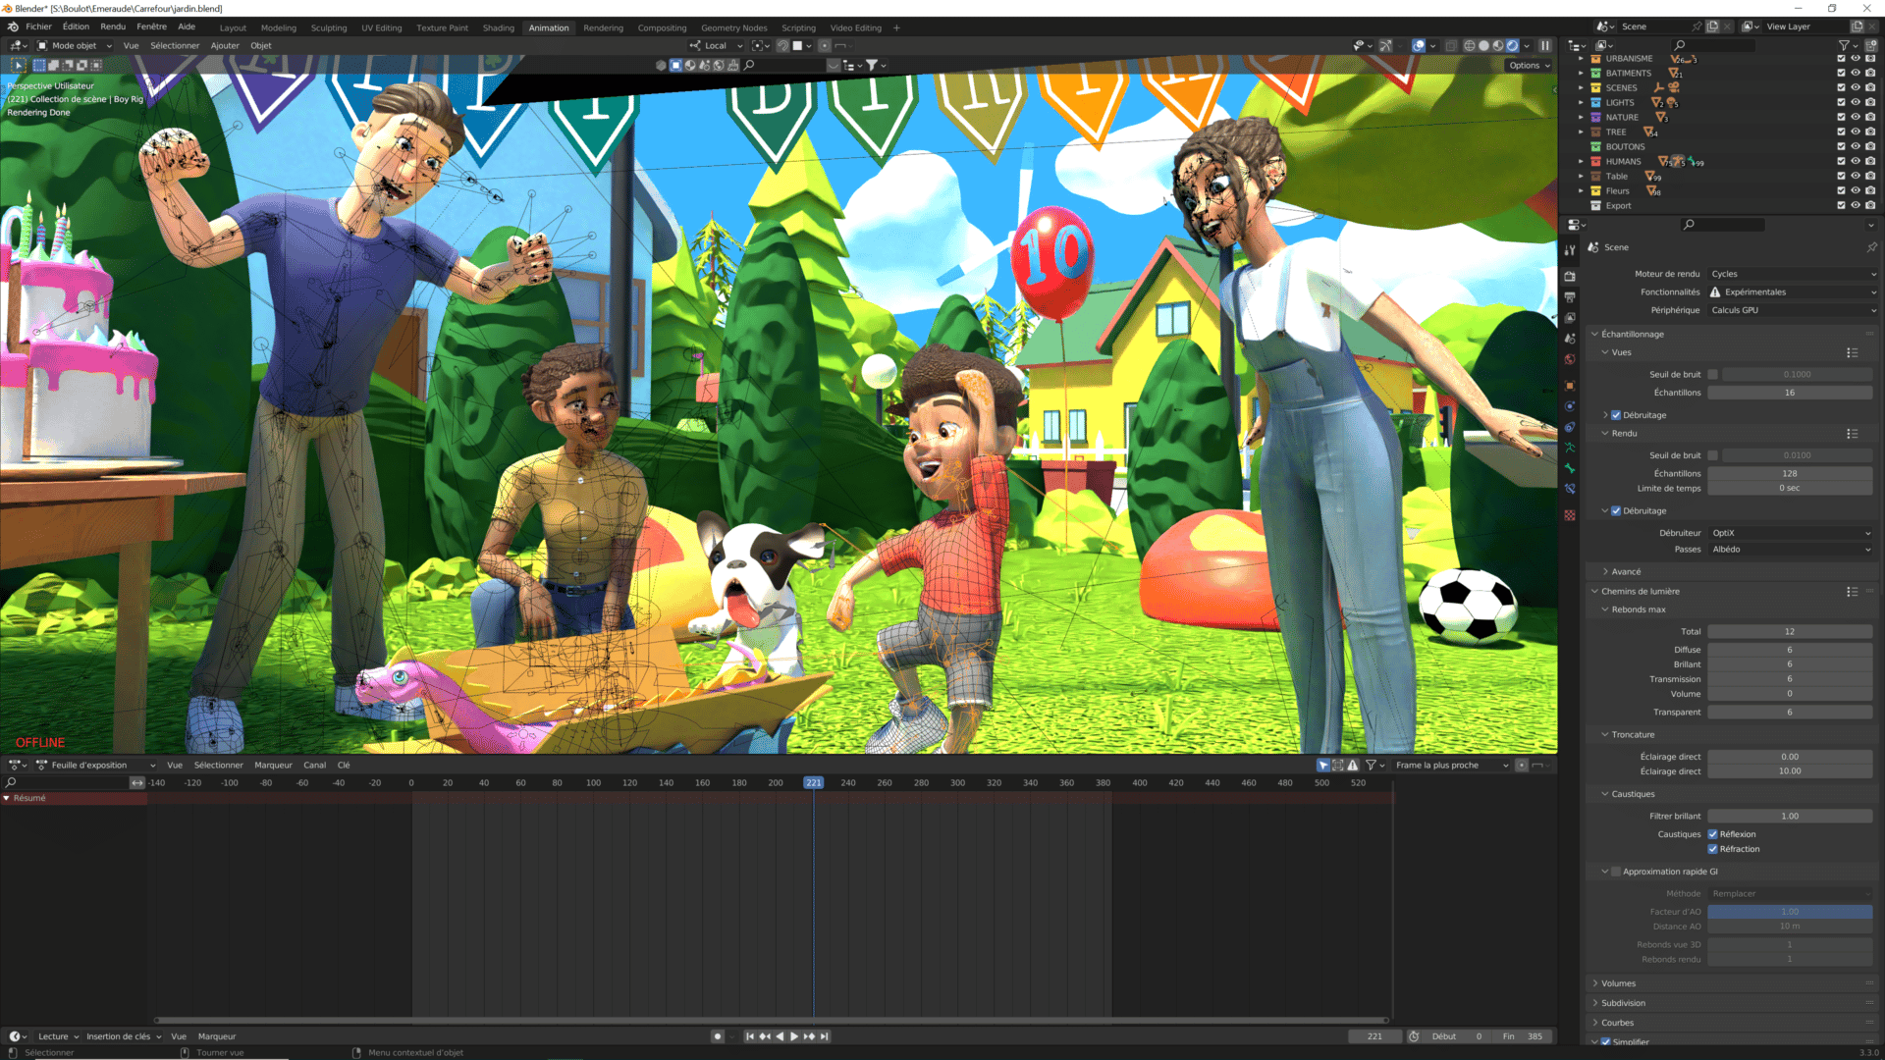Click the play animation button
This screenshot has width=1885, height=1060.
(794, 1036)
